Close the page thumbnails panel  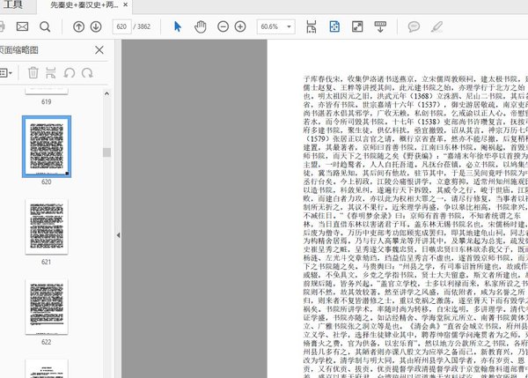[99, 50]
